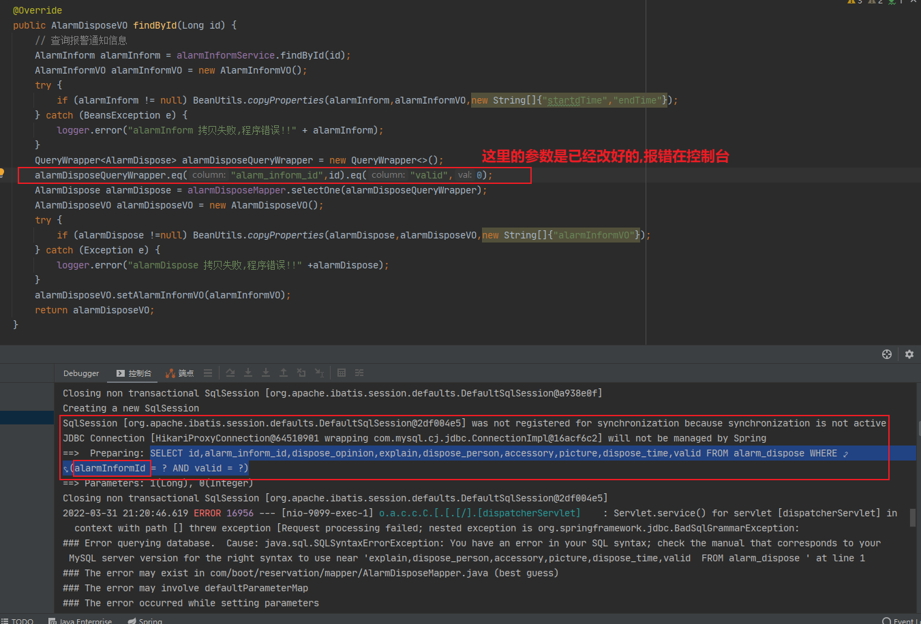Switch to the Debugger tab
This screenshot has width=921, height=624.
pyautogui.click(x=81, y=373)
